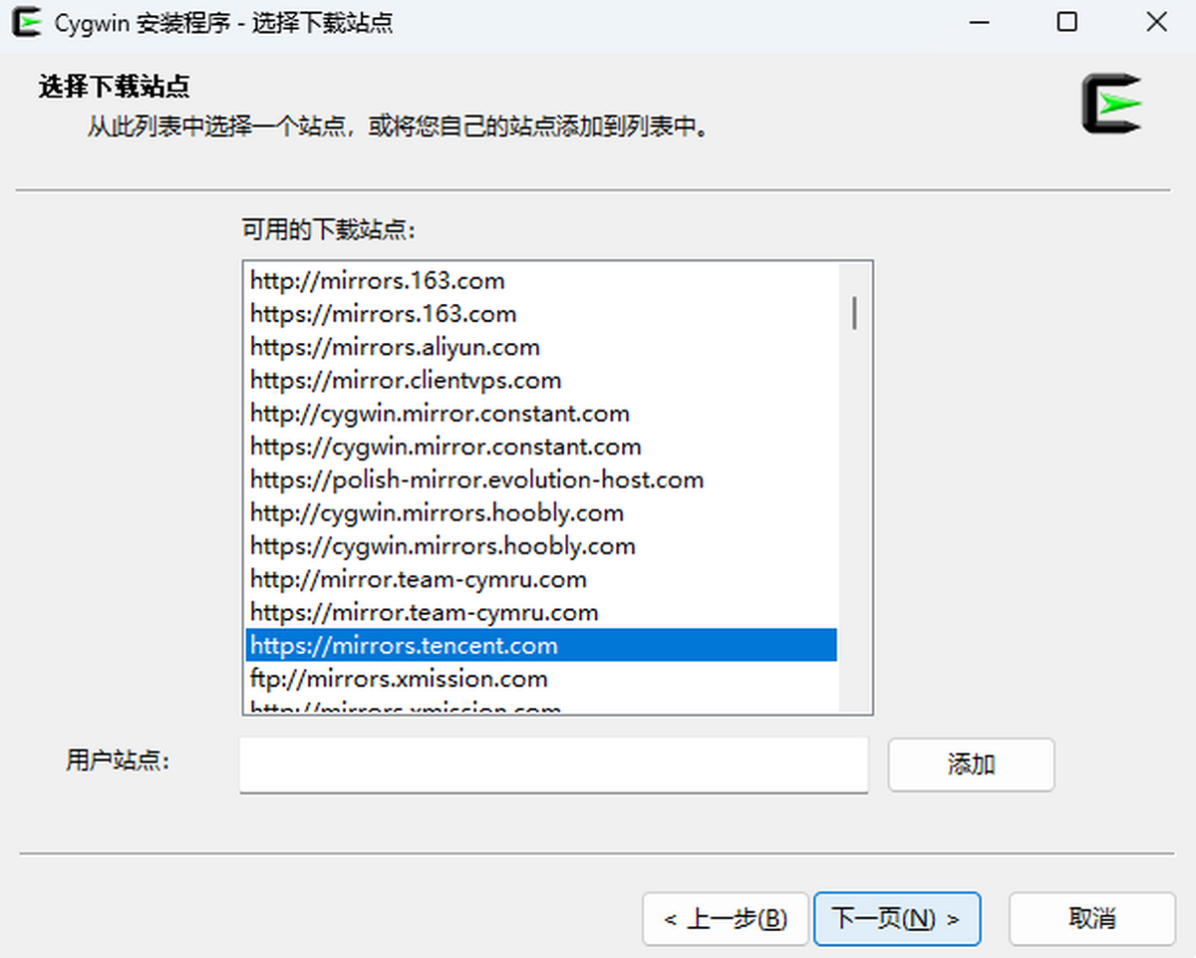1196x958 pixels.
Task: Select ftp://mirrors.xmission.com in the mirror list
Action: [541, 679]
